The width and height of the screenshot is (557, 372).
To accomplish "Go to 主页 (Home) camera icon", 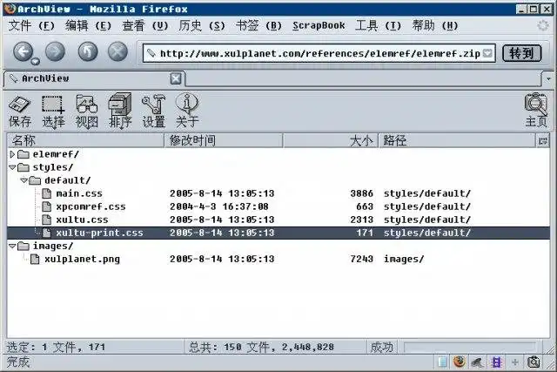I will coord(536,111).
